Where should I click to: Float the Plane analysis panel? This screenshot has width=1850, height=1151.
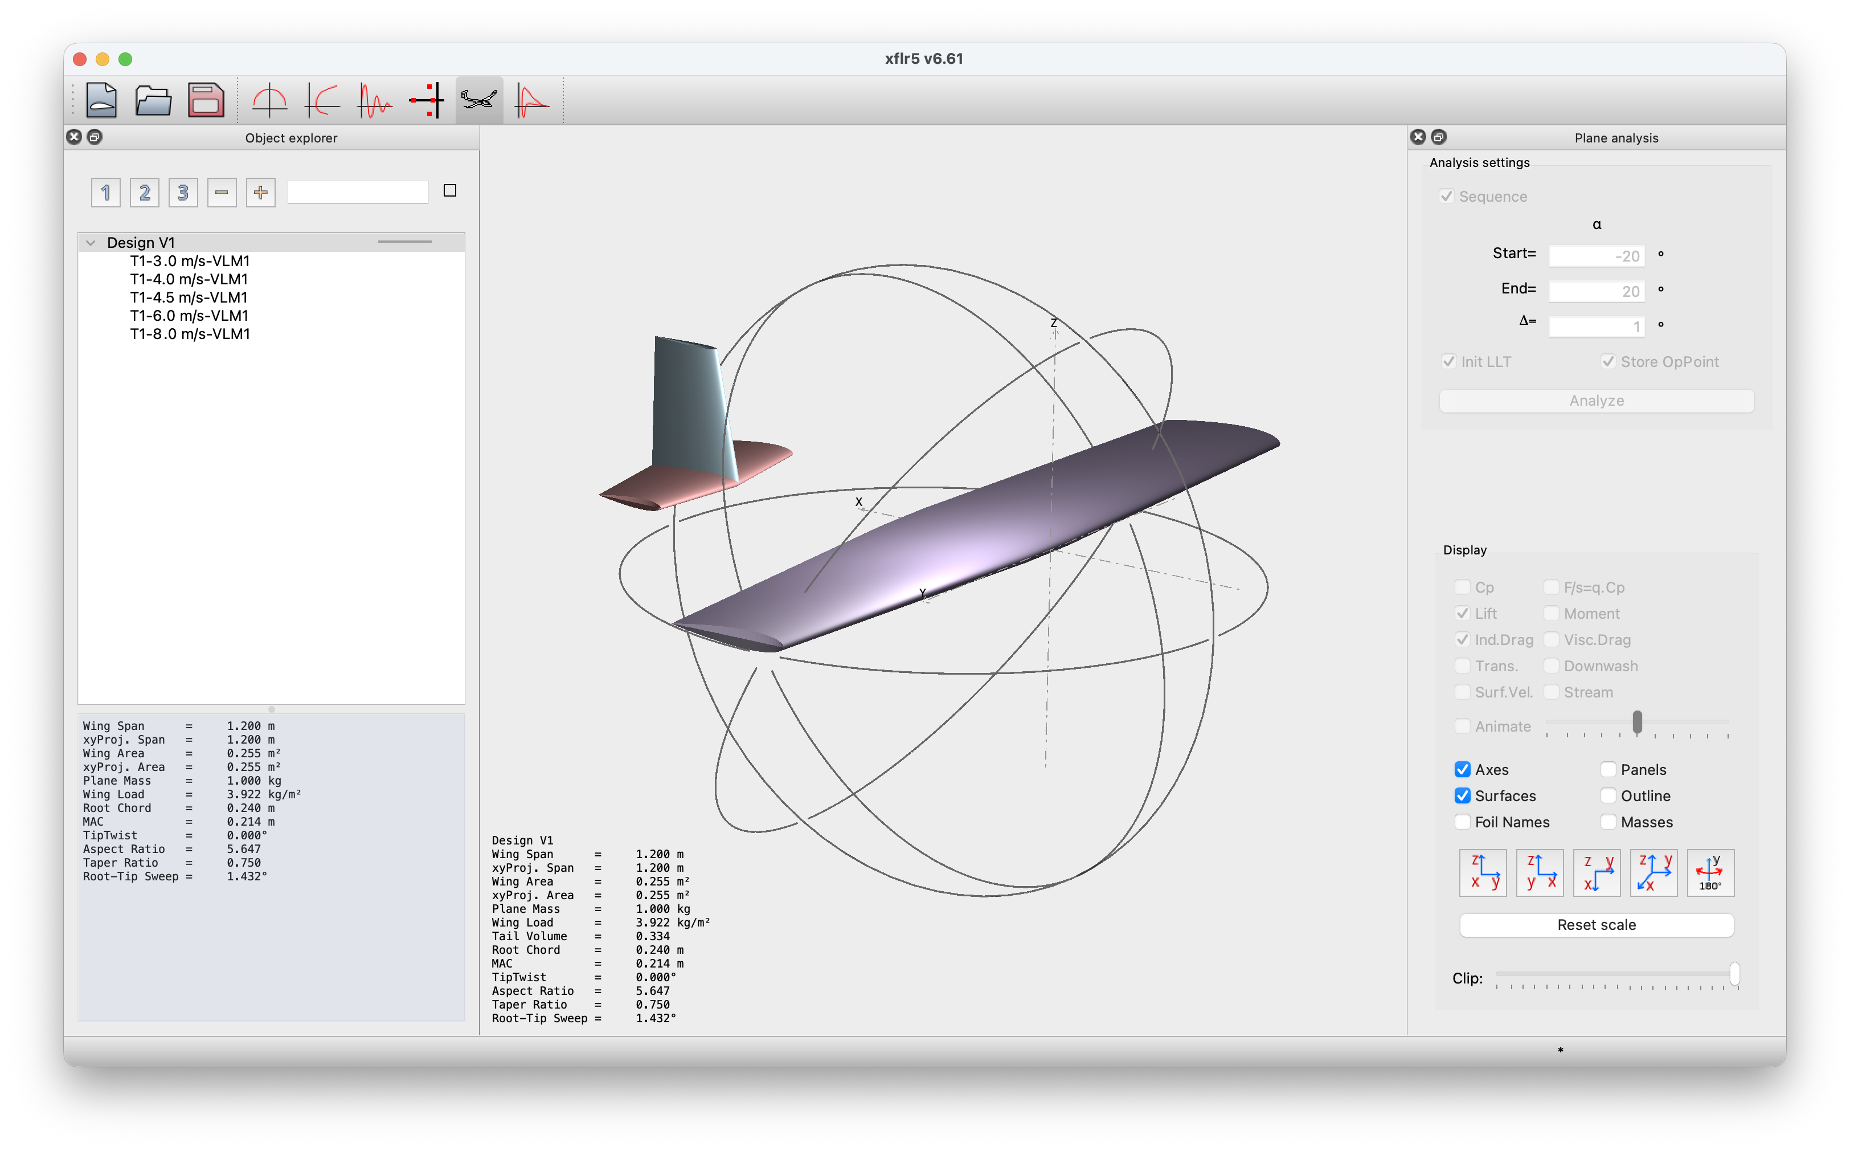click(x=1438, y=137)
